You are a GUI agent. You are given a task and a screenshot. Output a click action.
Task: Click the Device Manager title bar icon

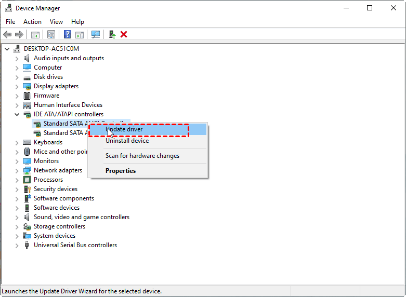click(x=8, y=8)
